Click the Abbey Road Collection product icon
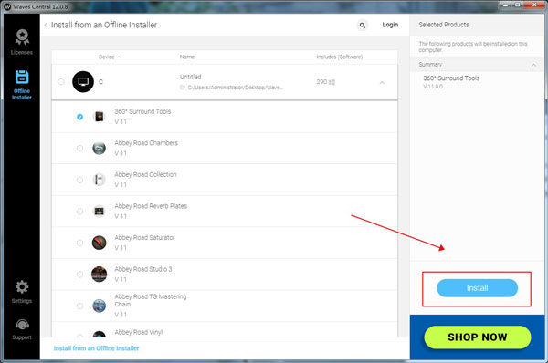 coord(100,180)
